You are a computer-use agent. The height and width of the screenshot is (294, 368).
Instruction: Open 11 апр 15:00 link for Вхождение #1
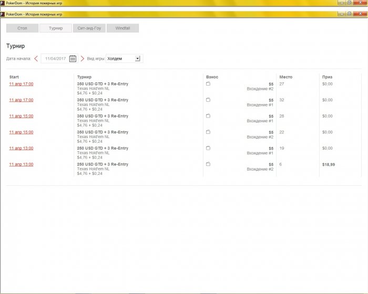21,116
